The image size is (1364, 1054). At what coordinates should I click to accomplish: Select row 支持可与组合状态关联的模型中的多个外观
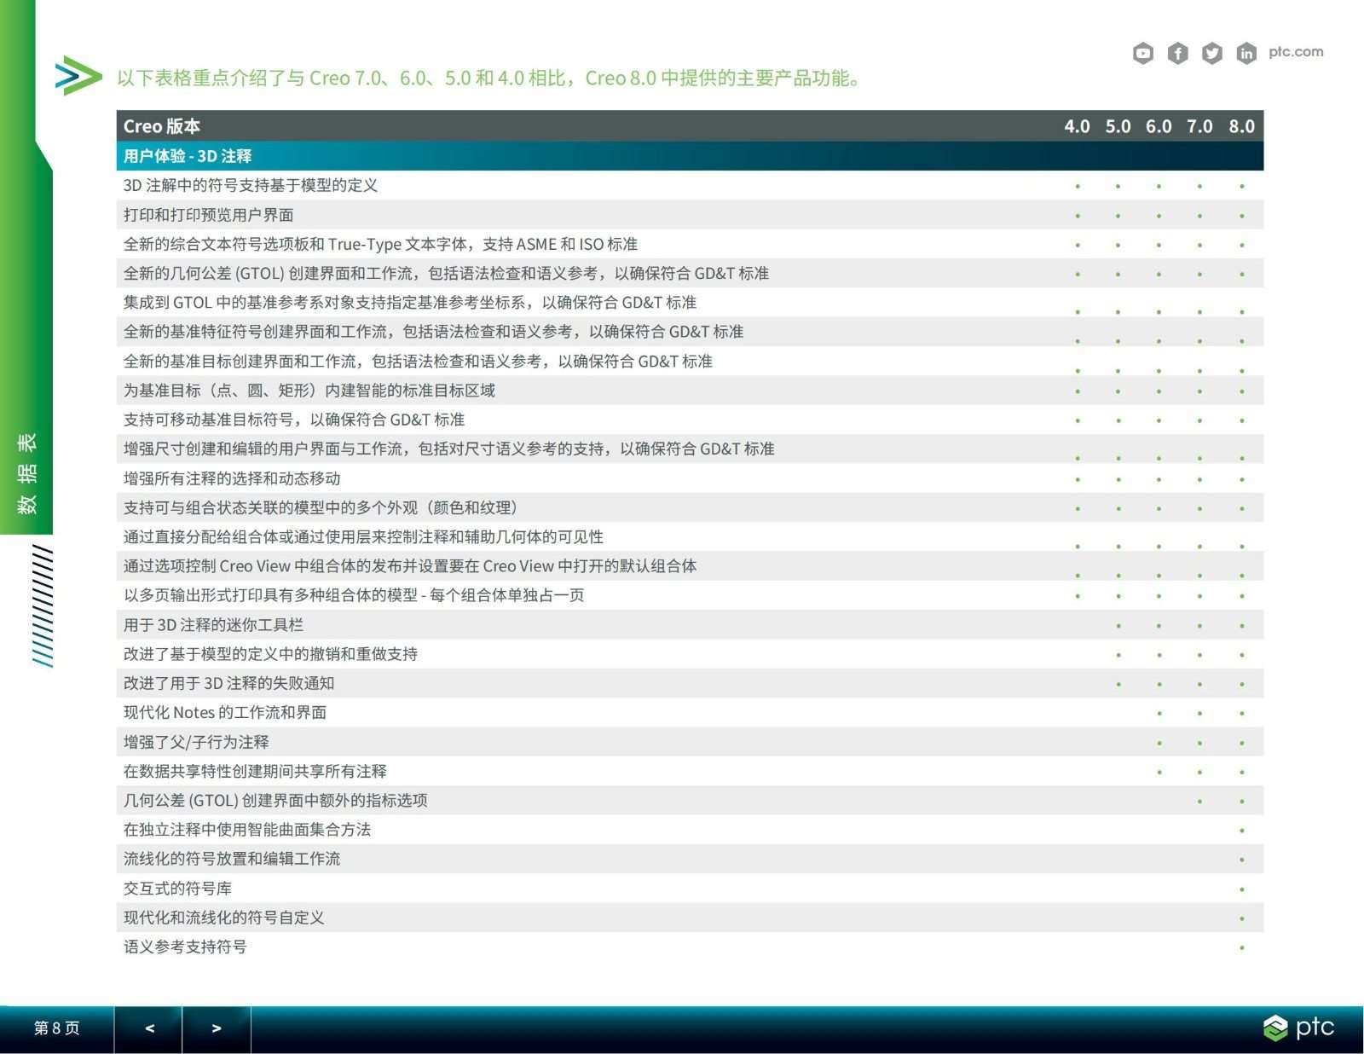tap(690, 507)
